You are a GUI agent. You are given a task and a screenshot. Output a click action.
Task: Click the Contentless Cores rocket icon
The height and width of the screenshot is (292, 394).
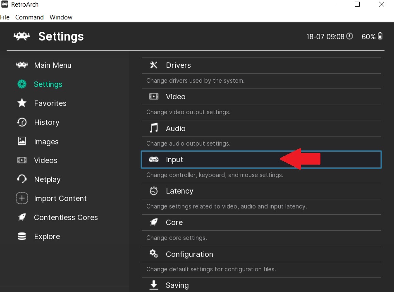click(22, 218)
